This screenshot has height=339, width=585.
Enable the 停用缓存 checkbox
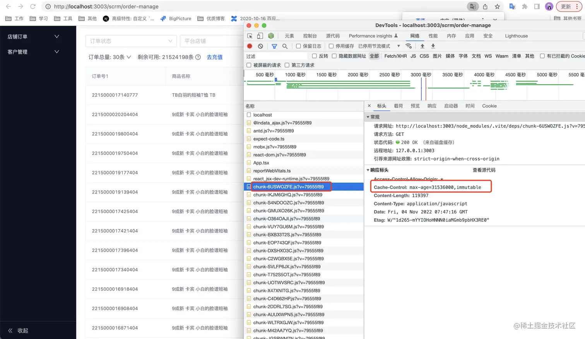(331, 46)
